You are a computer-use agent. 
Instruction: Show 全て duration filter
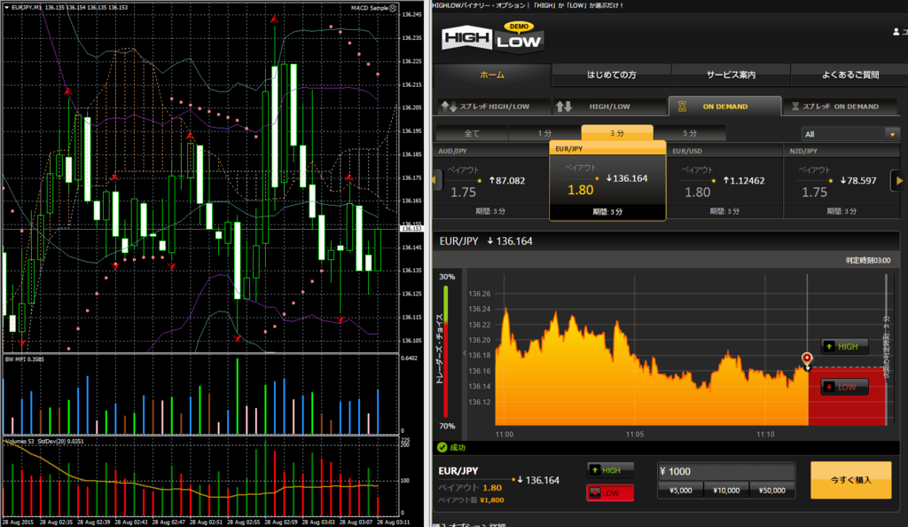click(x=472, y=133)
